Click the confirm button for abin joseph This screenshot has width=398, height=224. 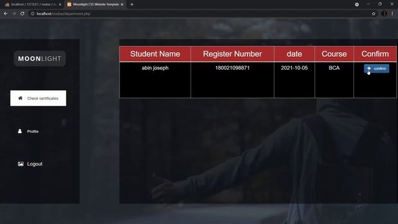(x=376, y=68)
